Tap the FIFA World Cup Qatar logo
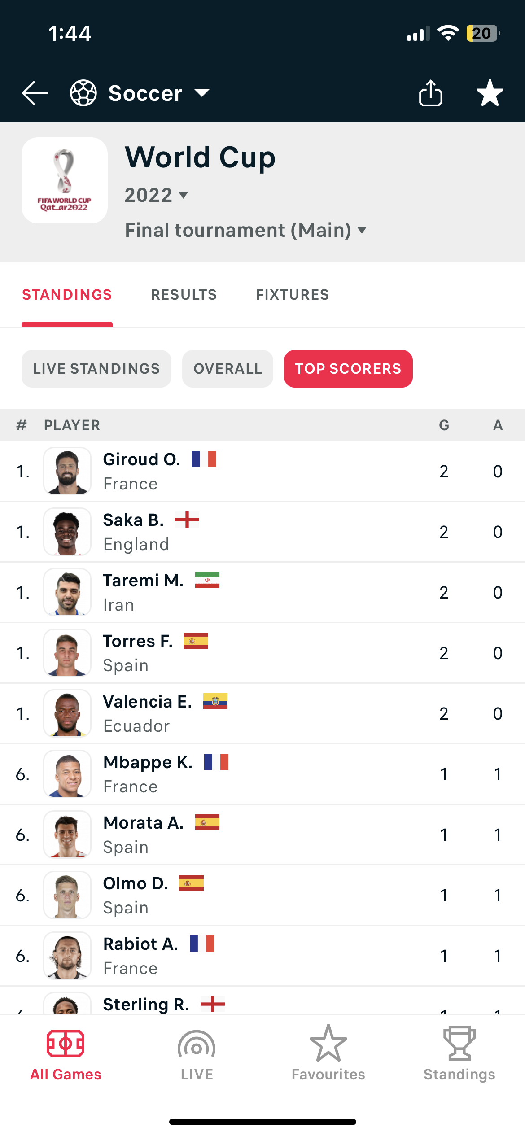This screenshot has height=1136, width=525. point(65,180)
